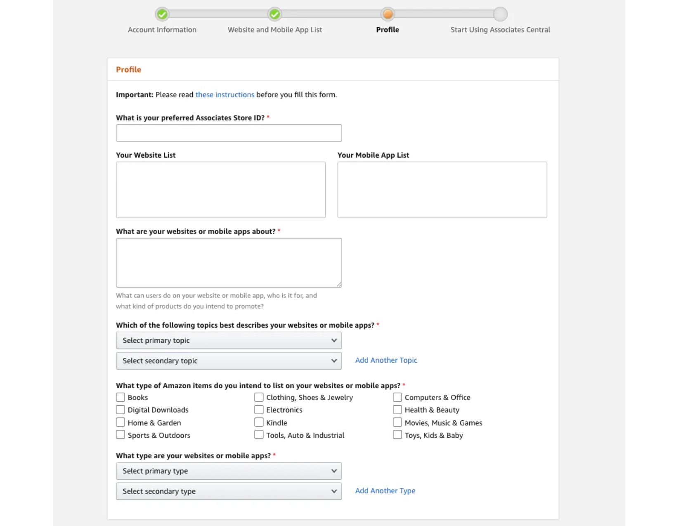Check the Kindle checkbox
The width and height of the screenshot is (681, 526).
pos(259,422)
